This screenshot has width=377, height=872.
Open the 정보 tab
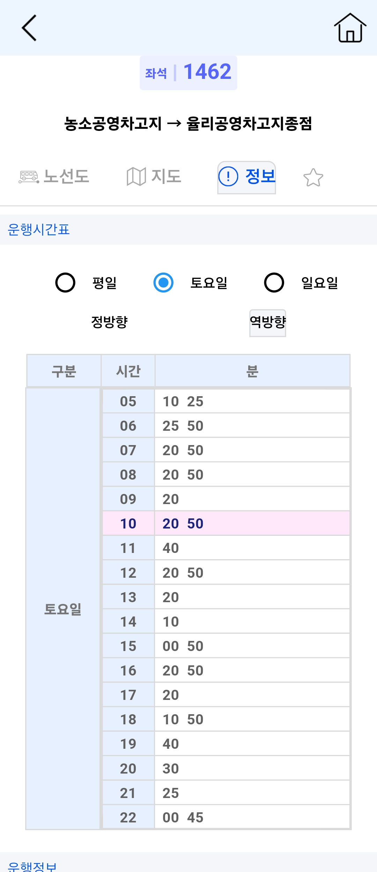click(246, 177)
